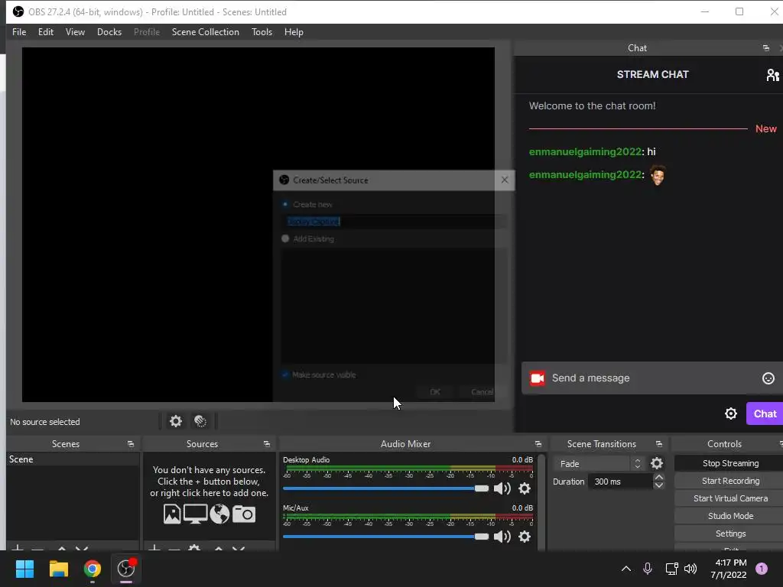Open the Docks menu
The height and width of the screenshot is (587, 783).
109,32
